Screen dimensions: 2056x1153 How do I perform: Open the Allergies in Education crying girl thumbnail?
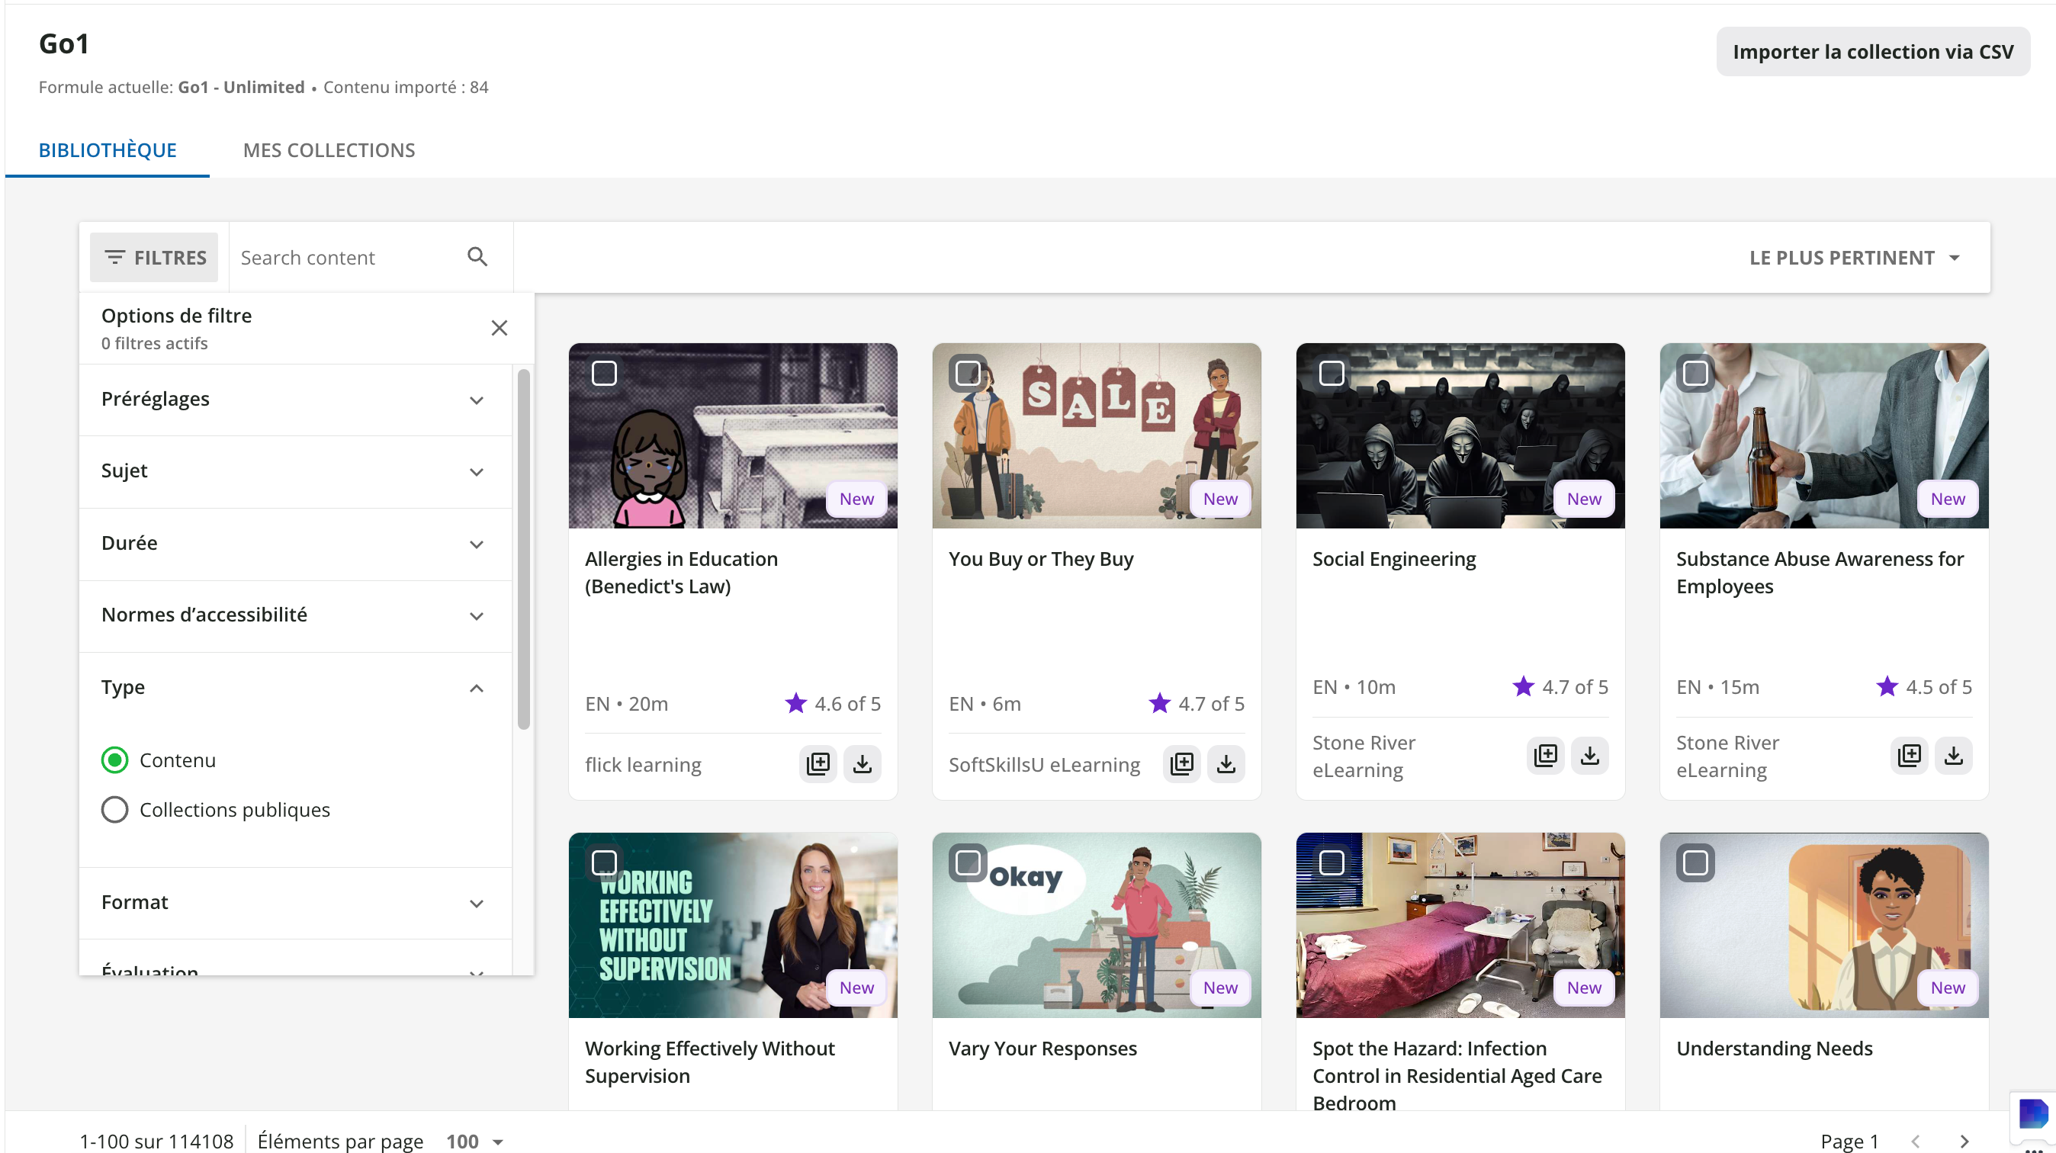tap(733, 435)
